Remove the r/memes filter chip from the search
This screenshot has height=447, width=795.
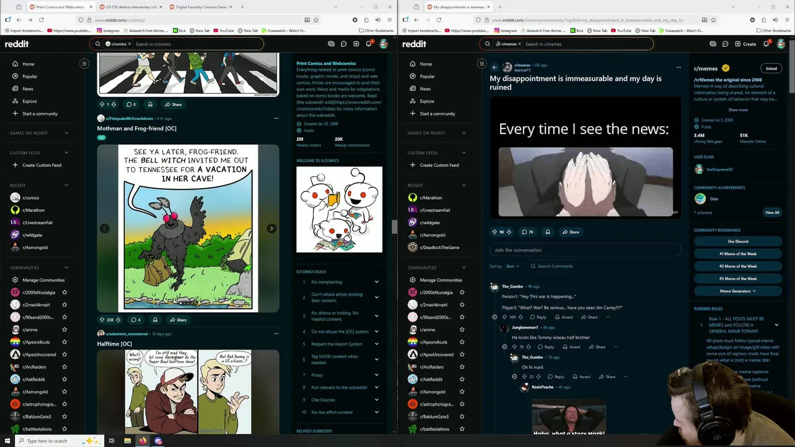tap(519, 44)
